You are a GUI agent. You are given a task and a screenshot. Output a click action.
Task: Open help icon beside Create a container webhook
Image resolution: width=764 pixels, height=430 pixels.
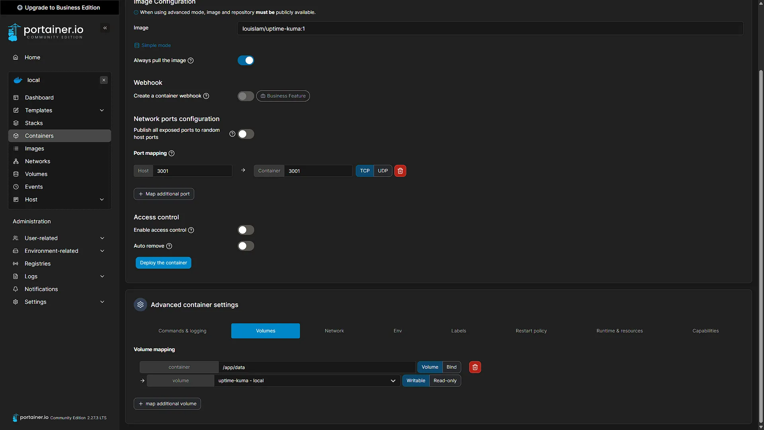[206, 96]
